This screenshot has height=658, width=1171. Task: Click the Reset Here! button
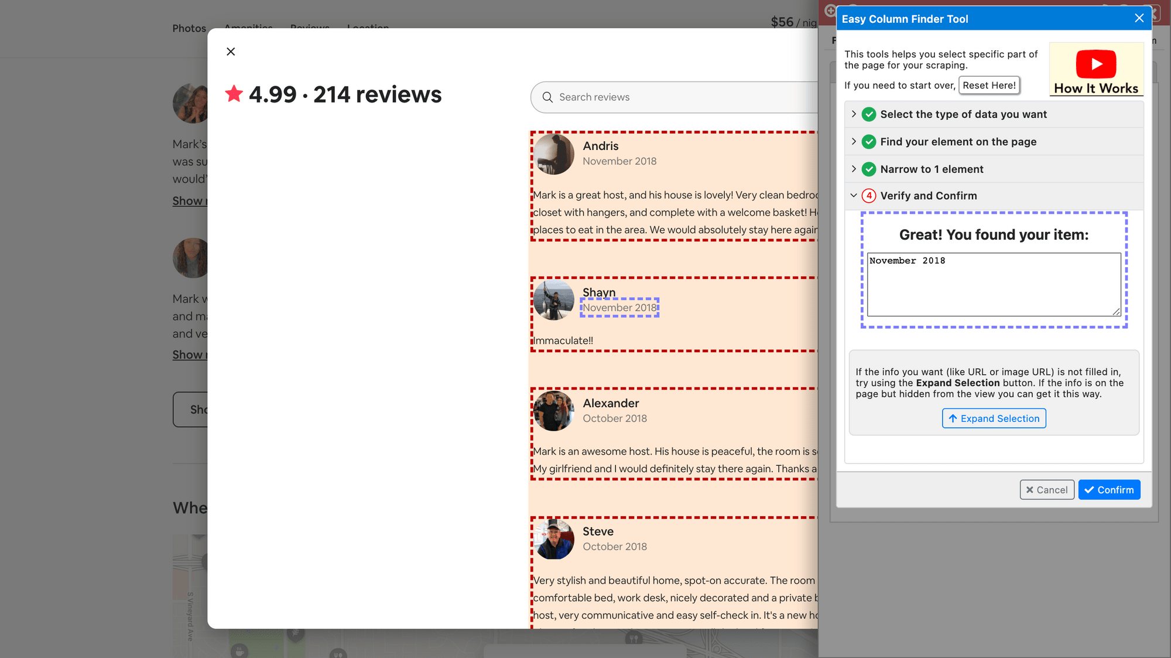click(x=989, y=86)
